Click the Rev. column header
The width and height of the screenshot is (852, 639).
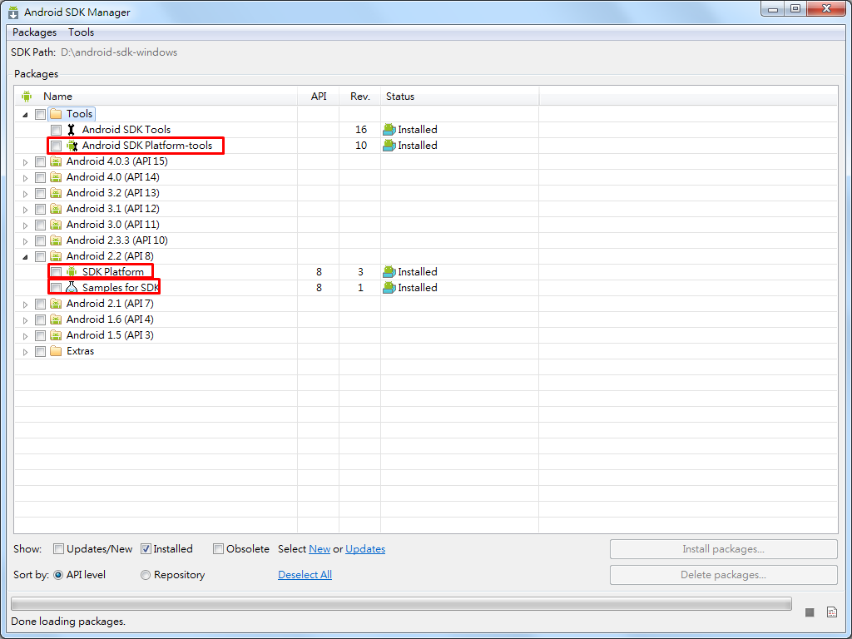click(x=359, y=97)
